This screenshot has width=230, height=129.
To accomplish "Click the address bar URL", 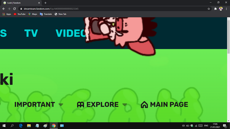I will pyautogui.click(x=51, y=9).
